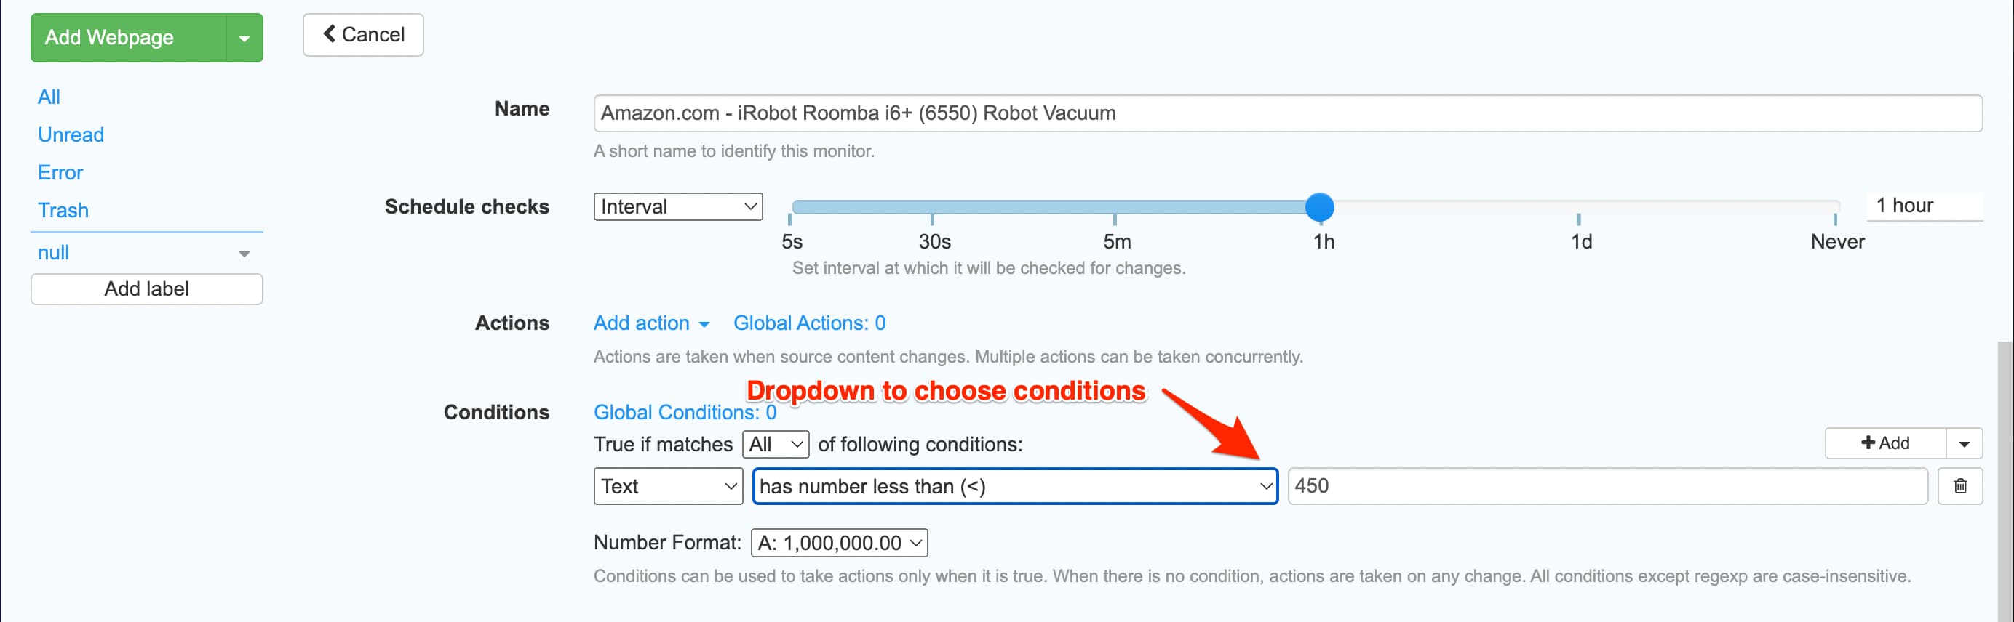Viewport: 2014px width, 622px height.
Task: Click the condition value field containing 450
Action: coord(1607,486)
